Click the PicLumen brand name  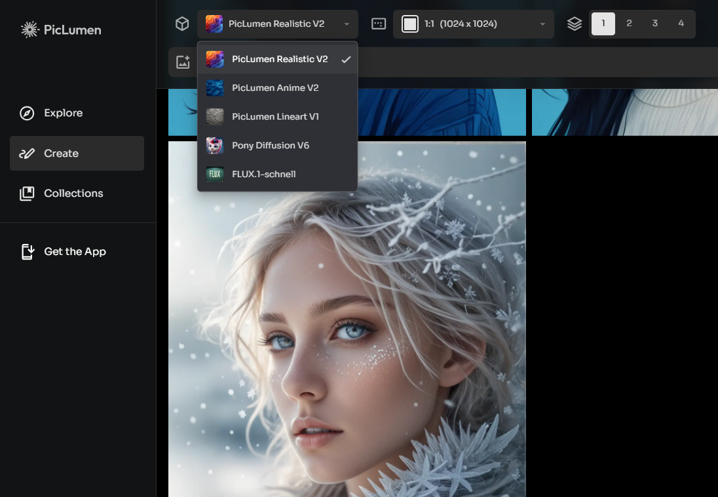(x=72, y=30)
